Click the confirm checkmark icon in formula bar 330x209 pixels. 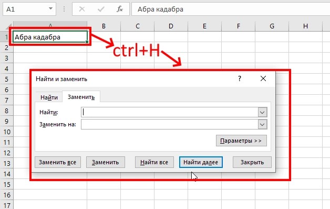(101, 9)
